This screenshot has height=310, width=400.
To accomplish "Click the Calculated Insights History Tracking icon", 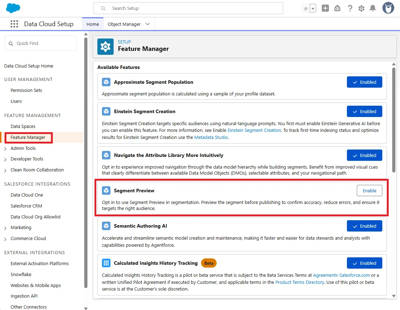I will point(106,263).
